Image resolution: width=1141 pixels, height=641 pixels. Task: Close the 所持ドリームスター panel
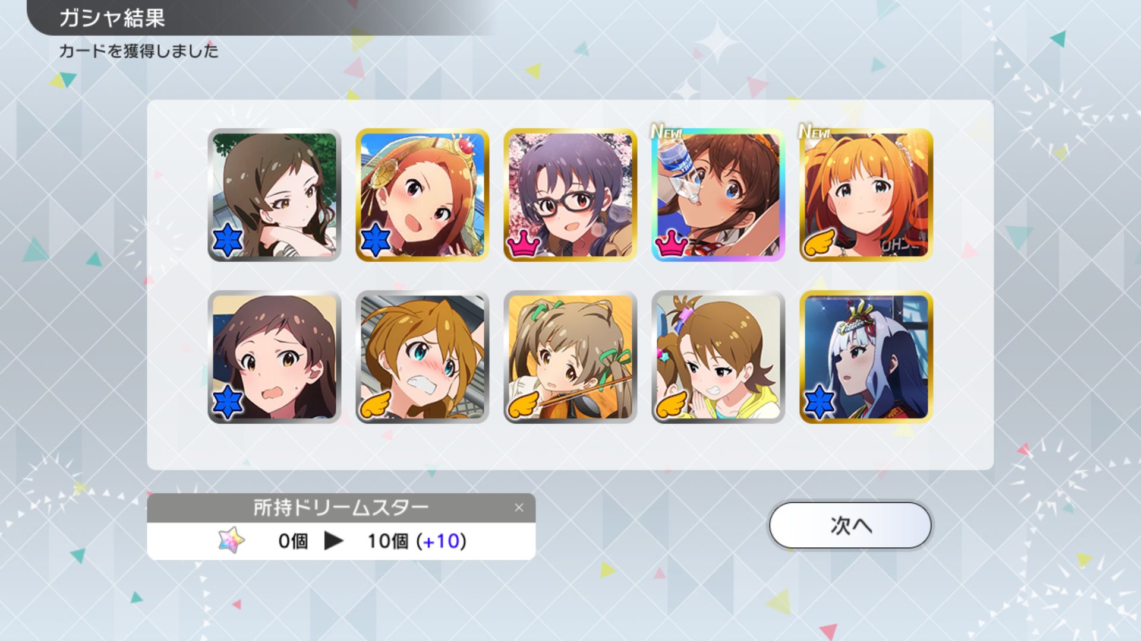pyautogui.click(x=519, y=507)
